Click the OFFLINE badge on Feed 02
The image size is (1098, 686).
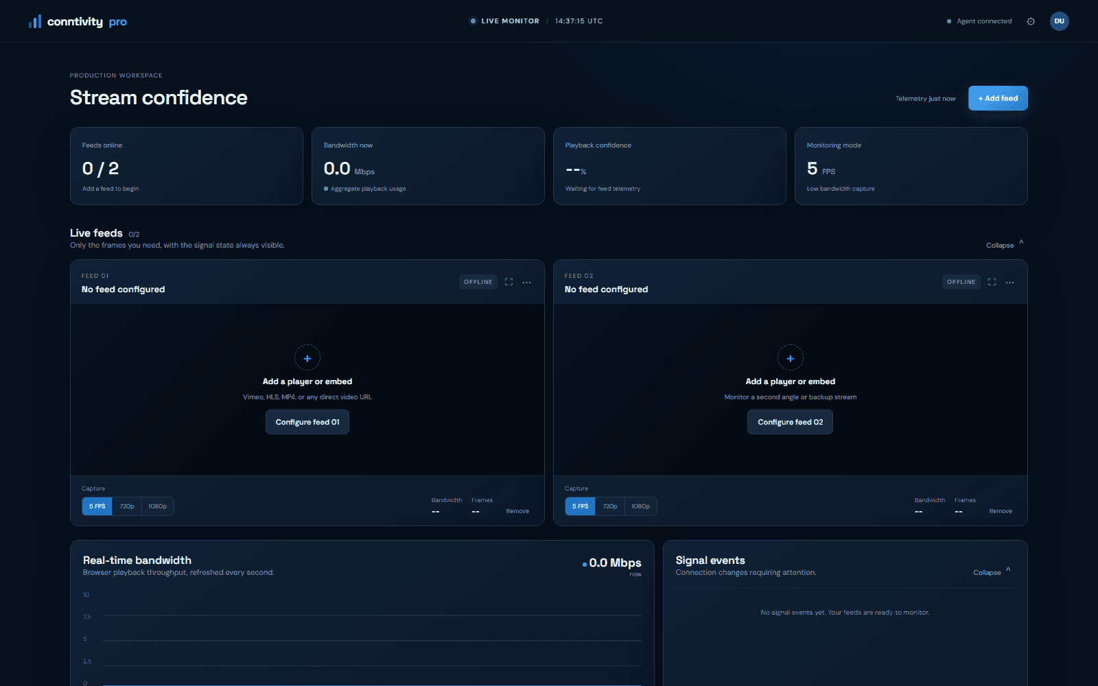click(961, 282)
